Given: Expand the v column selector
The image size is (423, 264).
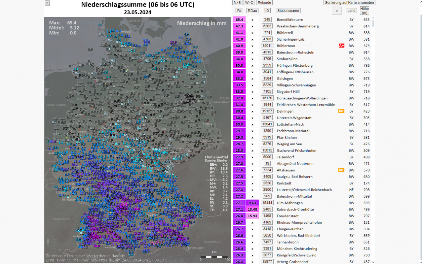Looking at the screenshot, I should pos(336,11).
